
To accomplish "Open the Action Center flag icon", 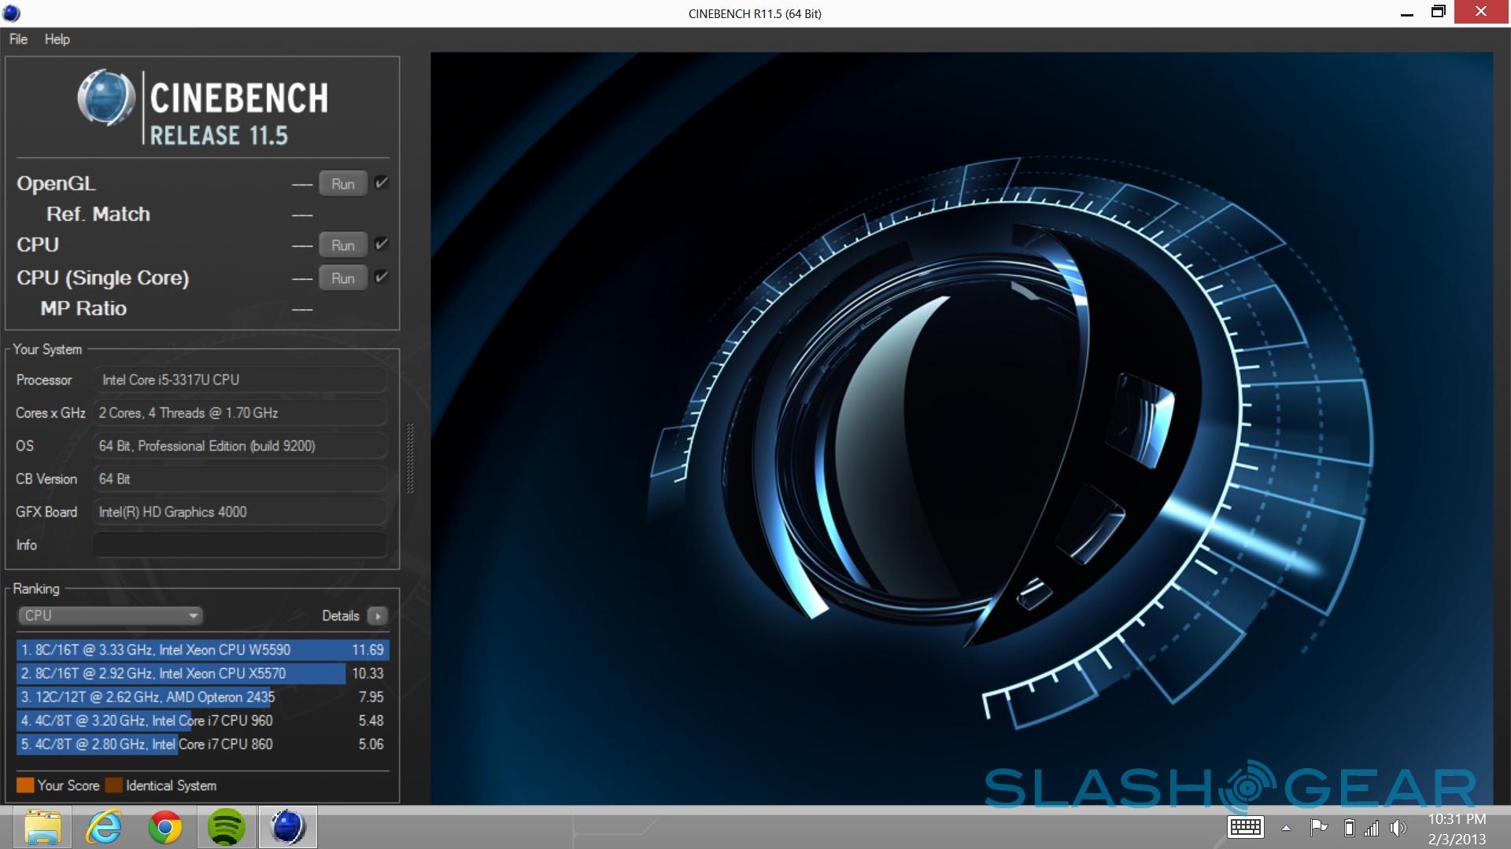I will (x=1318, y=827).
